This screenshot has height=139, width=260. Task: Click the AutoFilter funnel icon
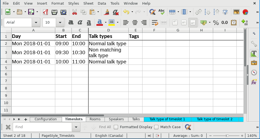tap(225, 12)
